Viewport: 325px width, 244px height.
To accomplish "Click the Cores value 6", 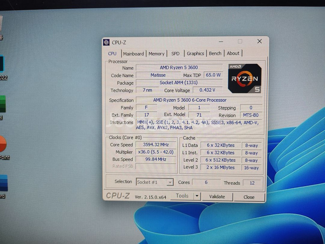I will coord(206,182).
